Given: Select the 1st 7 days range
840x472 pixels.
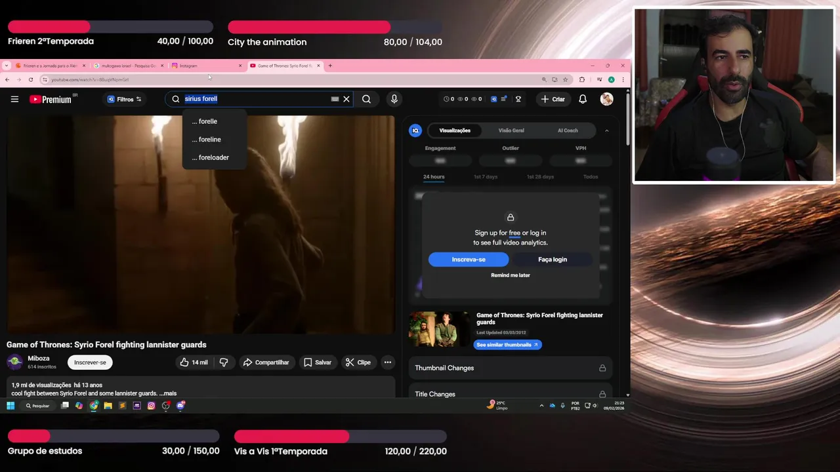Looking at the screenshot, I should point(486,177).
